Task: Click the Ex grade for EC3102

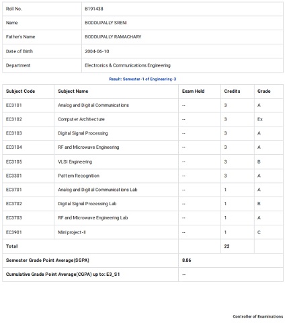Action: 260,119
